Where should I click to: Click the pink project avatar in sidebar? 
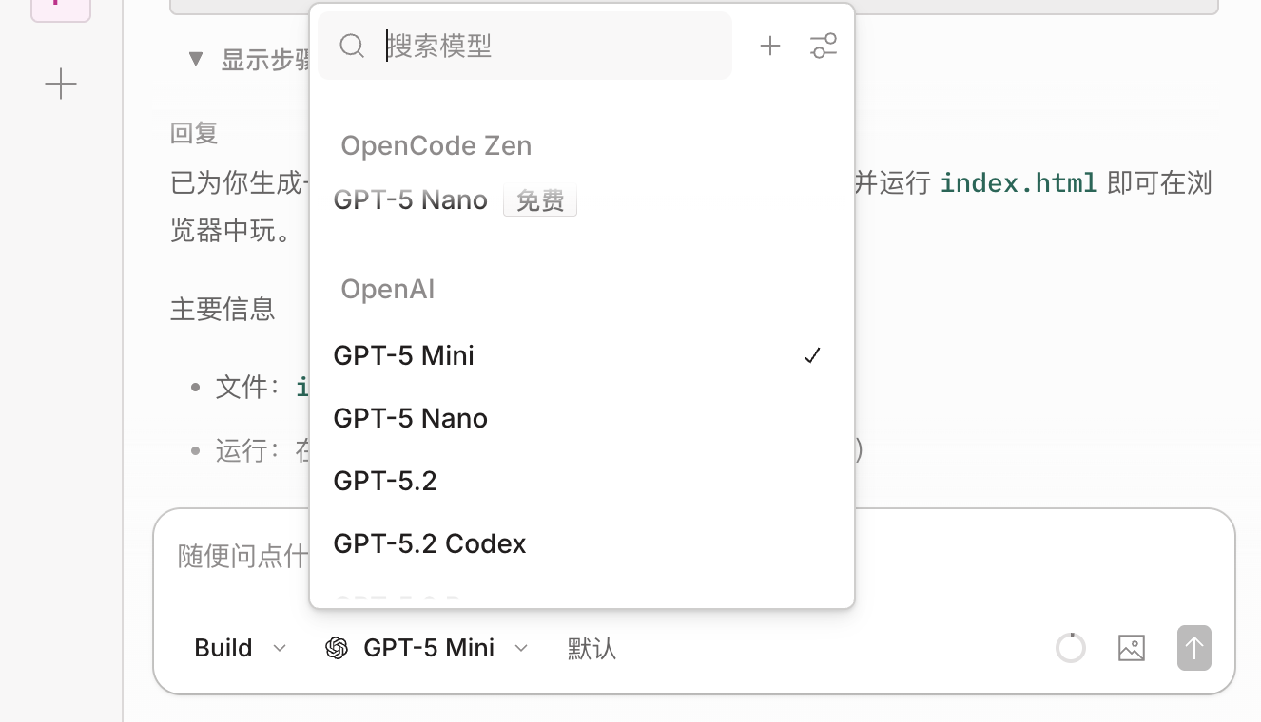(61, 8)
